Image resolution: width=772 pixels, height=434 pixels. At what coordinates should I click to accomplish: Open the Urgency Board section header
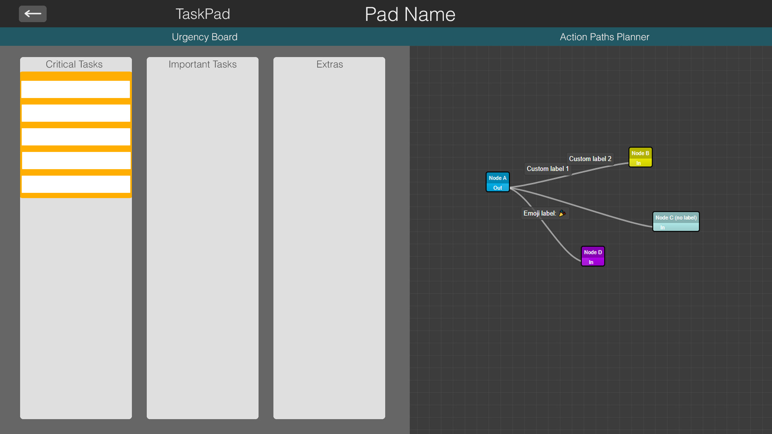tap(204, 37)
